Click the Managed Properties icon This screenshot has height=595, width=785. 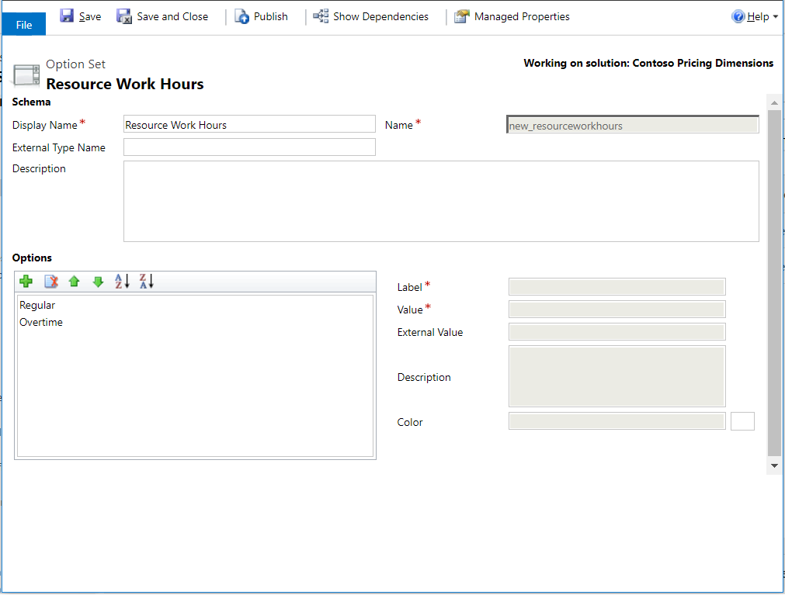click(x=461, y=16)
